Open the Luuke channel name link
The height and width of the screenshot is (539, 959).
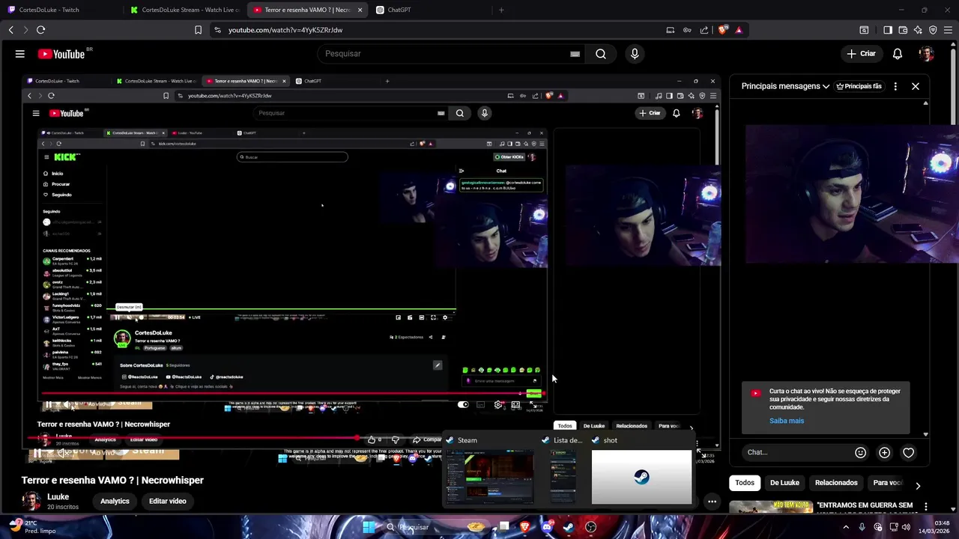(58, 496)
